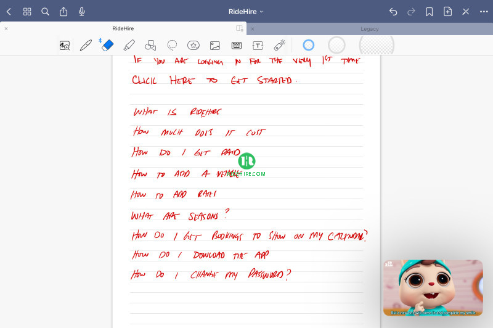Viewport: 493px width, 328px height.
Task: Select the Pen tool
Action: (86, 45)
